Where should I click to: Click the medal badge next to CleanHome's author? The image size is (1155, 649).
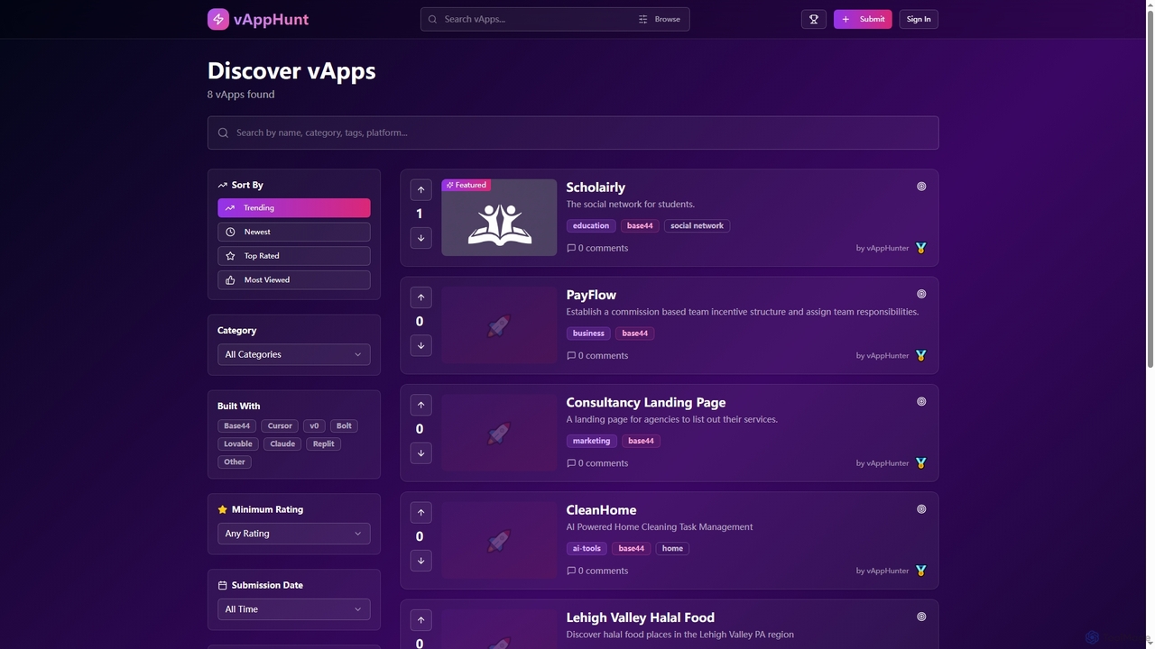(920, 571)
